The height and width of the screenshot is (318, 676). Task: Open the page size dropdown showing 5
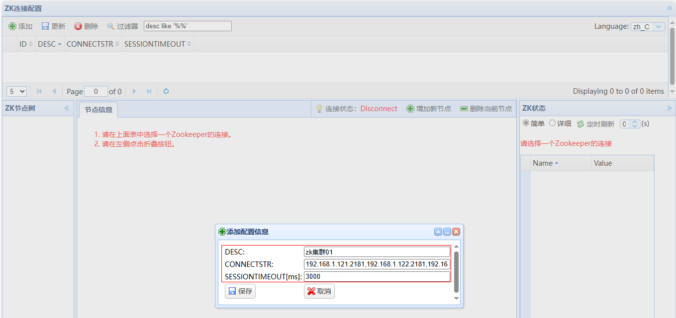click(16, 91)
